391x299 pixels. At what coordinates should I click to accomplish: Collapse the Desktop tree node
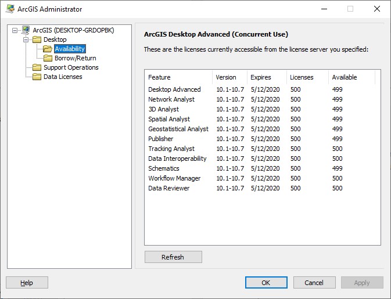26,39
